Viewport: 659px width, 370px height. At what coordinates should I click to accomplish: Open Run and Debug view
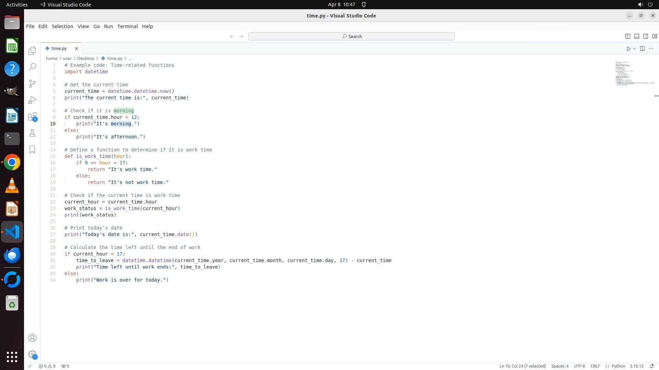tap(32, 100)
